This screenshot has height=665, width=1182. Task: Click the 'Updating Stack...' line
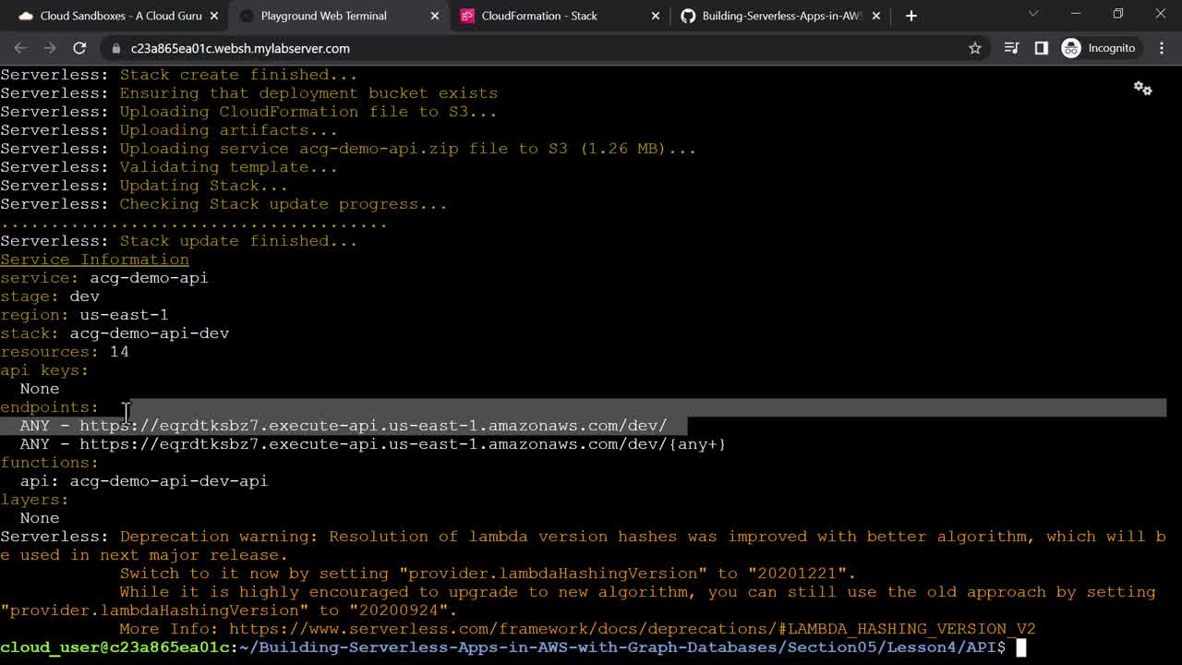tap(144, 186)
